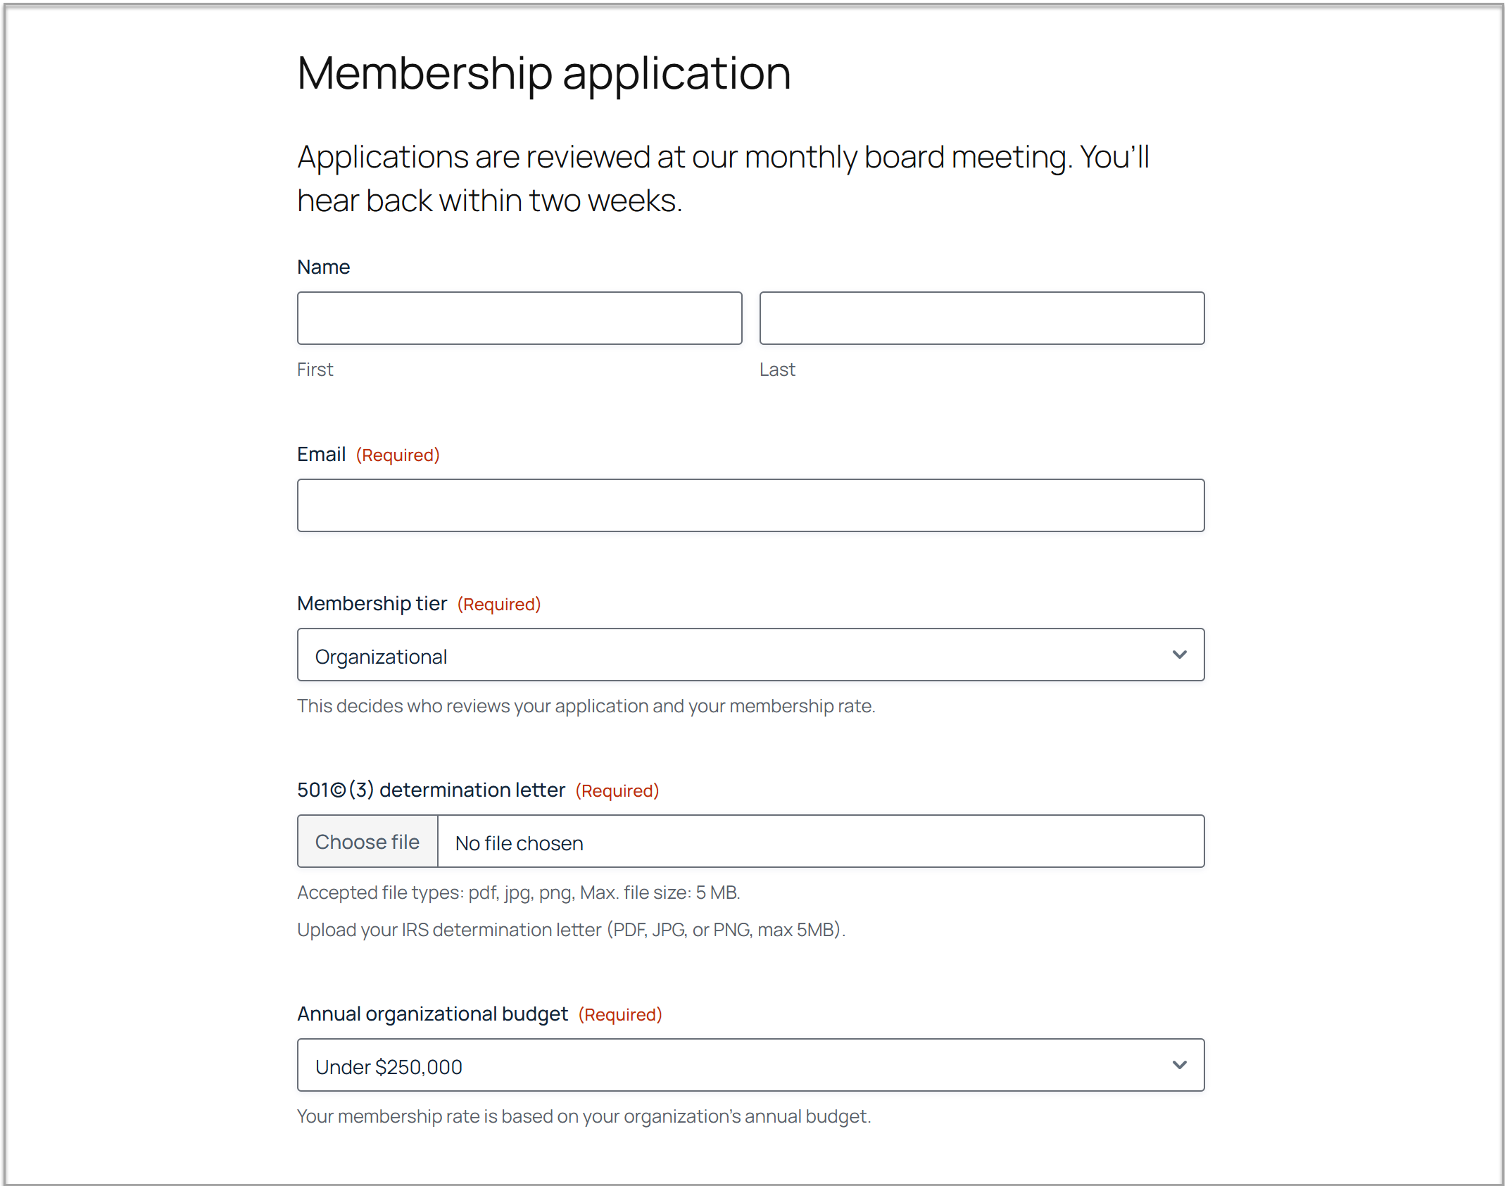Open the Annual organizational budget dropdown
Screen dimensions: 1505x1186
tap(751, 1065)
